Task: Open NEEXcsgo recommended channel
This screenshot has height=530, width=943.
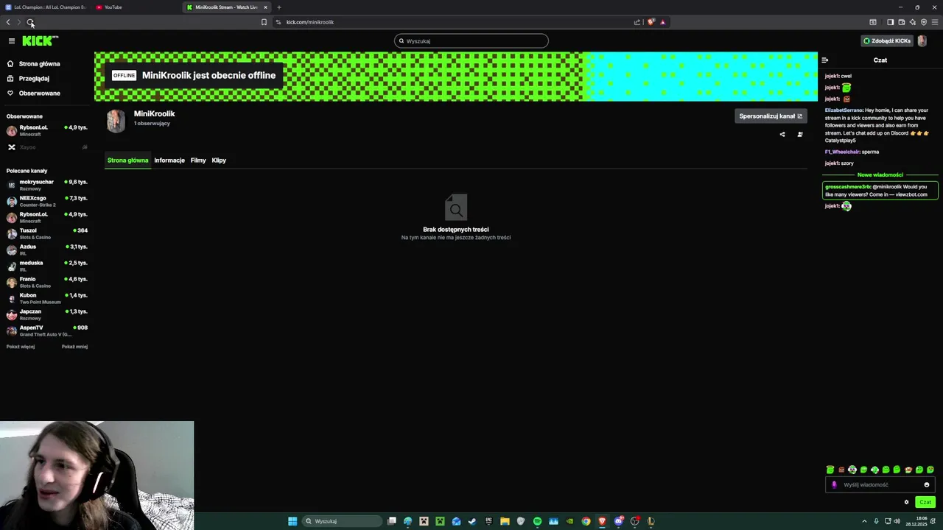Action: pos(47,201)
